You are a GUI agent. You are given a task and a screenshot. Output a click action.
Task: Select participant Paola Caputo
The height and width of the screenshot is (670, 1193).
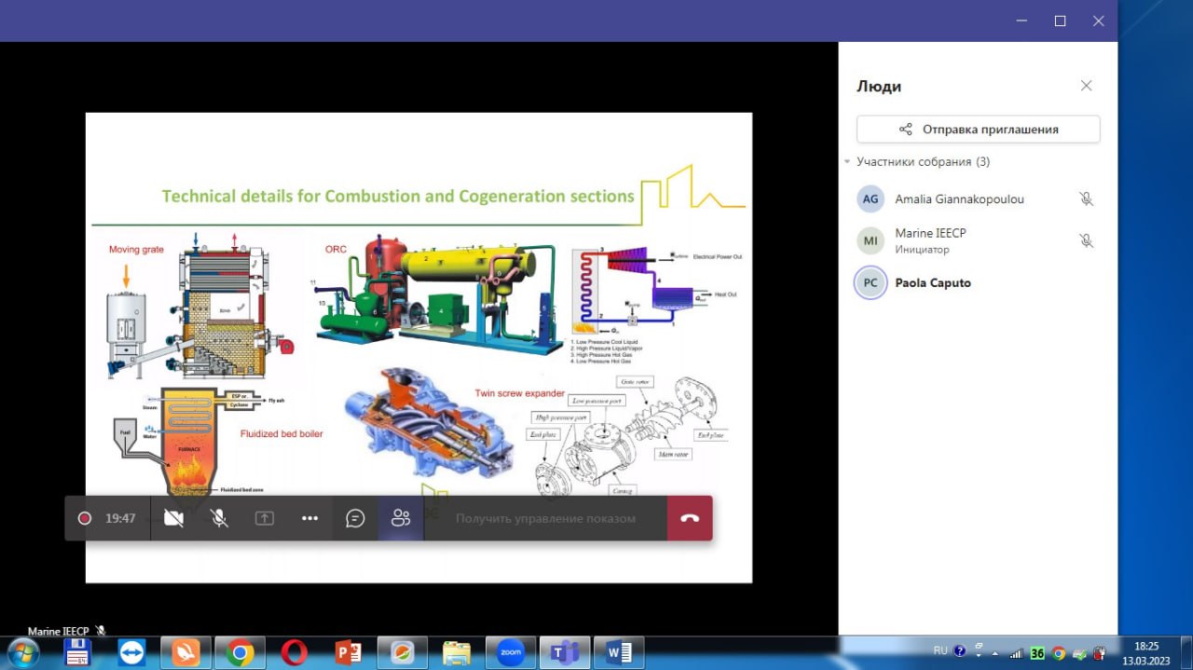[932, 283]
